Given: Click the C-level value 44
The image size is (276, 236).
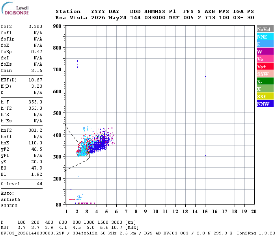Looking at the screenshot, I should [39, 184].
